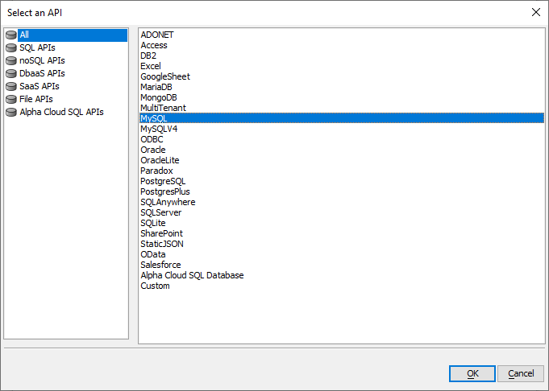Confirm selection with OK button

click(472, 374)
